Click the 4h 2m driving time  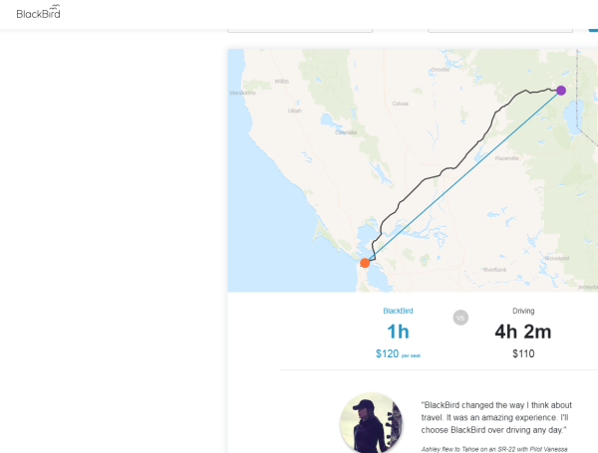(523, 333)
